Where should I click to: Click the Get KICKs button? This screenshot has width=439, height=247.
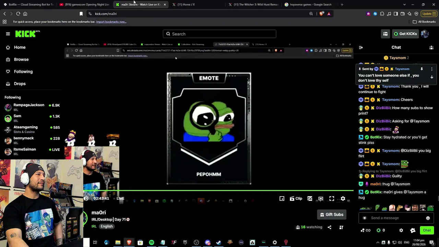pyautogui.click(x=405, y=34)
